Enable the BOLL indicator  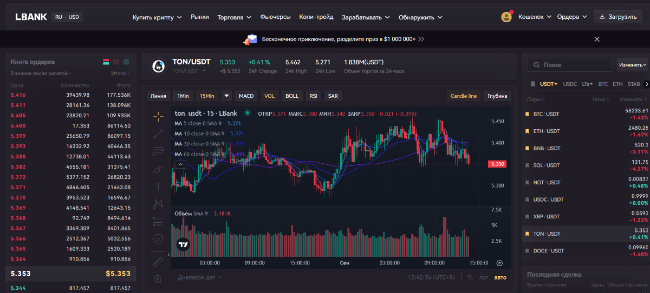[x=292, y=96]
